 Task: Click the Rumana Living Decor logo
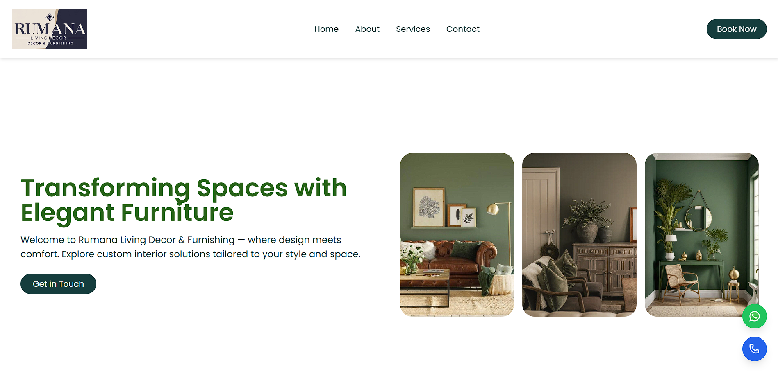click(50, 29)
